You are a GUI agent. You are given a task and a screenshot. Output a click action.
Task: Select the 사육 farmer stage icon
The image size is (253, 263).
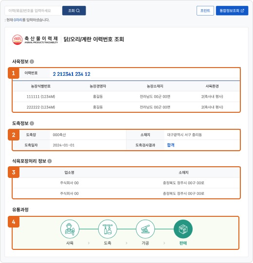(70, 229)
